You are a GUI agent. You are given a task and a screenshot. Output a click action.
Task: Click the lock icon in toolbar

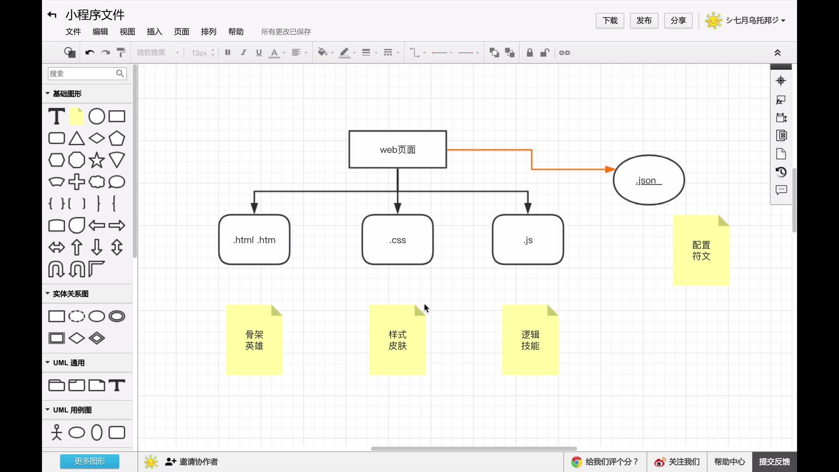coord(530,52)
